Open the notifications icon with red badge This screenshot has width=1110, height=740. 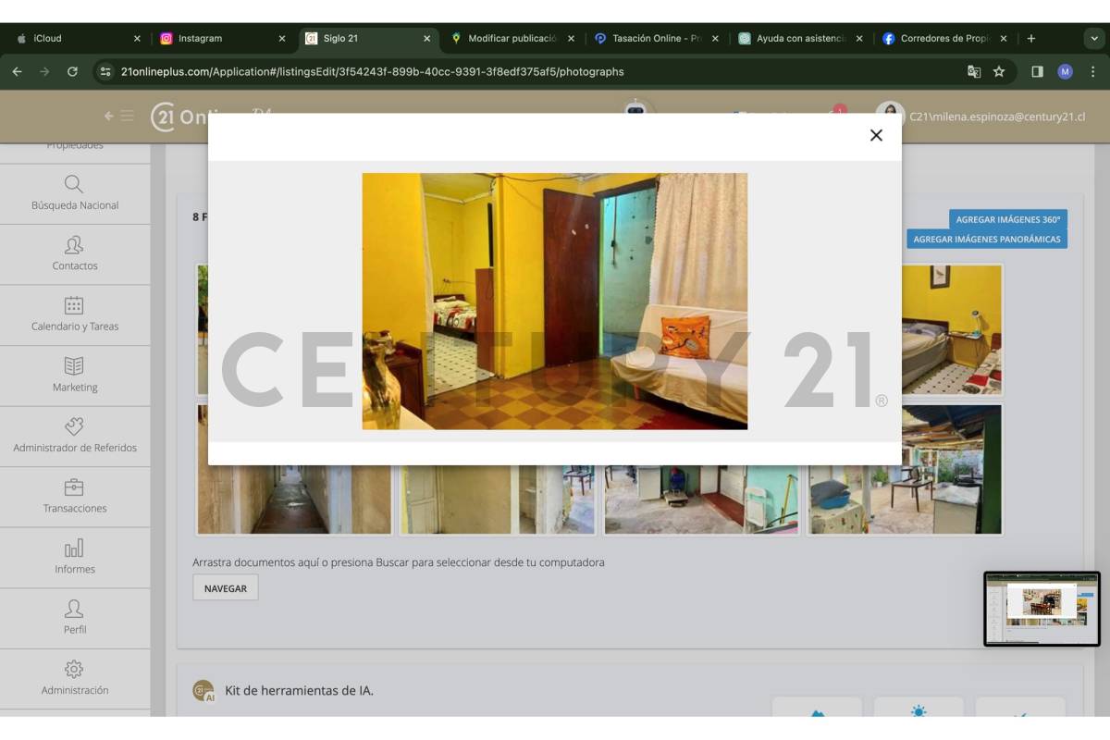tap(837, 110)
